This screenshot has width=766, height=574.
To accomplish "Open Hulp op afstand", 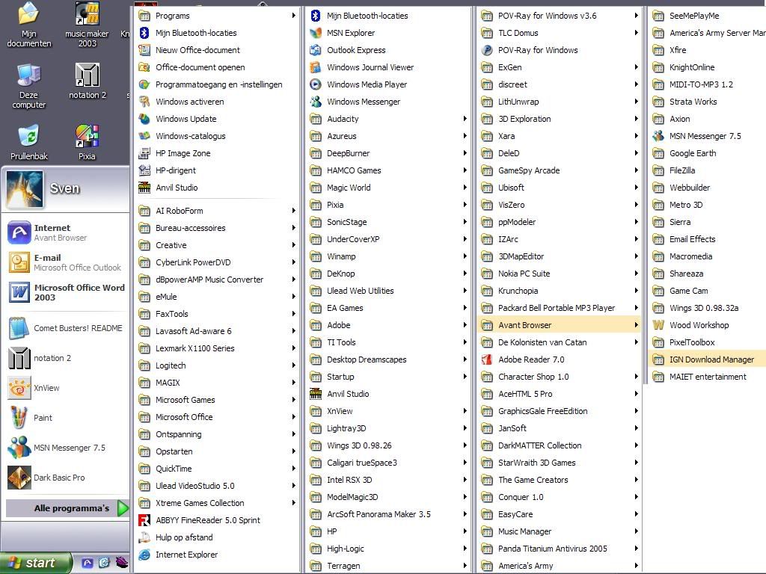I will 218,537.
